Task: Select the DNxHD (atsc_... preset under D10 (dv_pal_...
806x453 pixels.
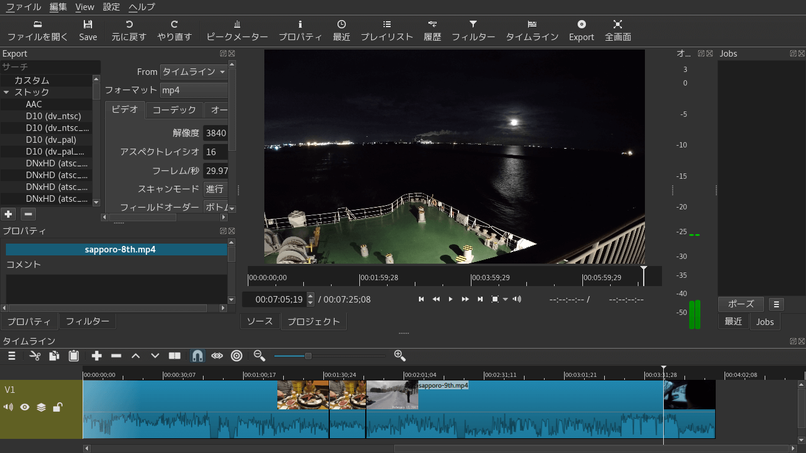Action: pyautogui.click(x=57, y=163)
